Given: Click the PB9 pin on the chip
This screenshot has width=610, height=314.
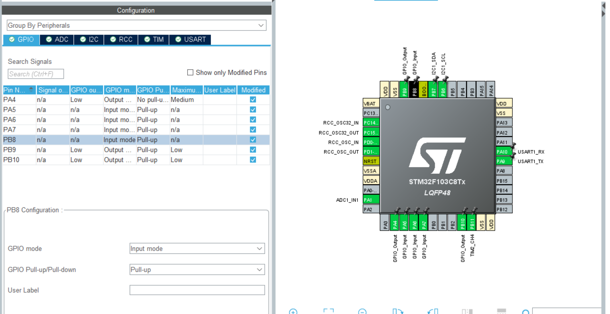Looking at the screenshot, I should (x=404, y=89).
